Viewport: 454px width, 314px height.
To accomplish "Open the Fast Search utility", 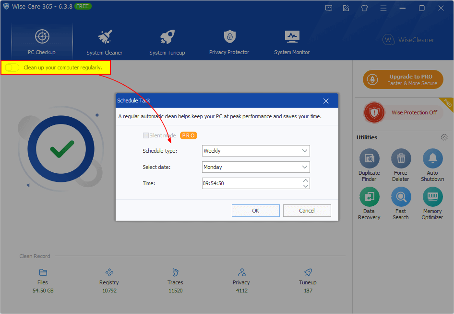I will click(401, 203).
